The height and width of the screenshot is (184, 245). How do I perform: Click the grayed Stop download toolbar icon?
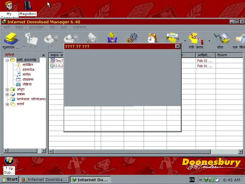tap(51, 39)
